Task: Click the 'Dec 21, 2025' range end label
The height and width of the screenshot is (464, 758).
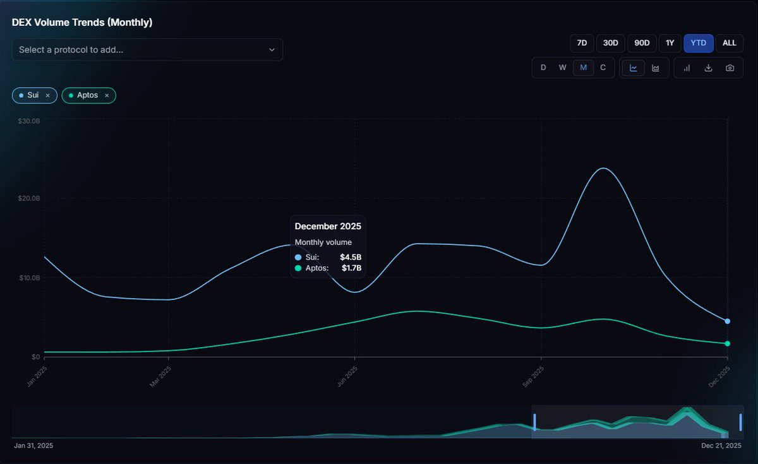Action: (721, 446)
